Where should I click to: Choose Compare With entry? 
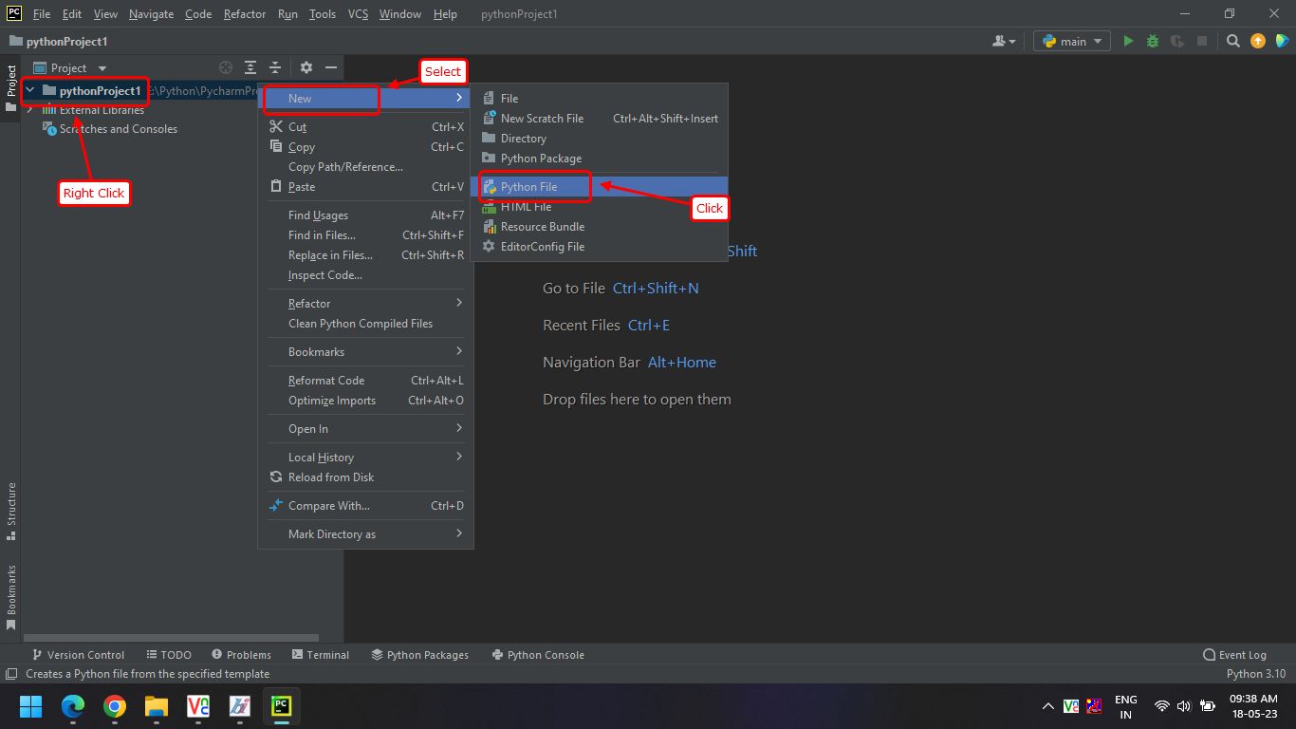(365, 506)
